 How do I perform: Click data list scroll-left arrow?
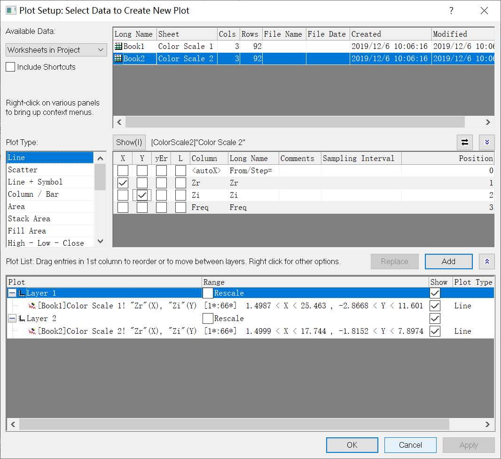(119, 122)
